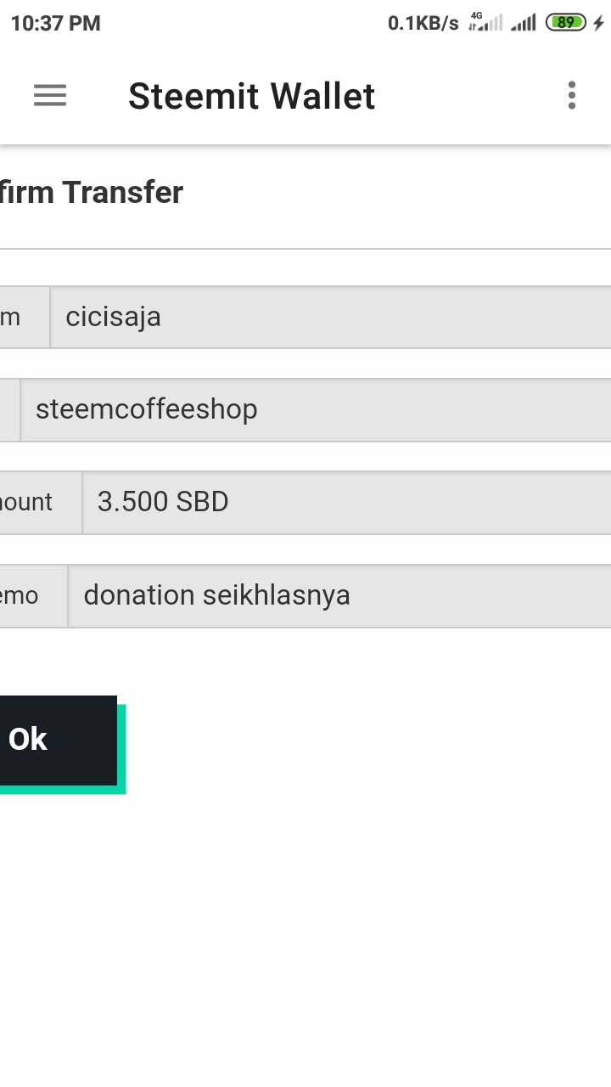Open the three-dot overflow menu
Viewport: 611px width, 1087px height.
click(x=572, y=95)
